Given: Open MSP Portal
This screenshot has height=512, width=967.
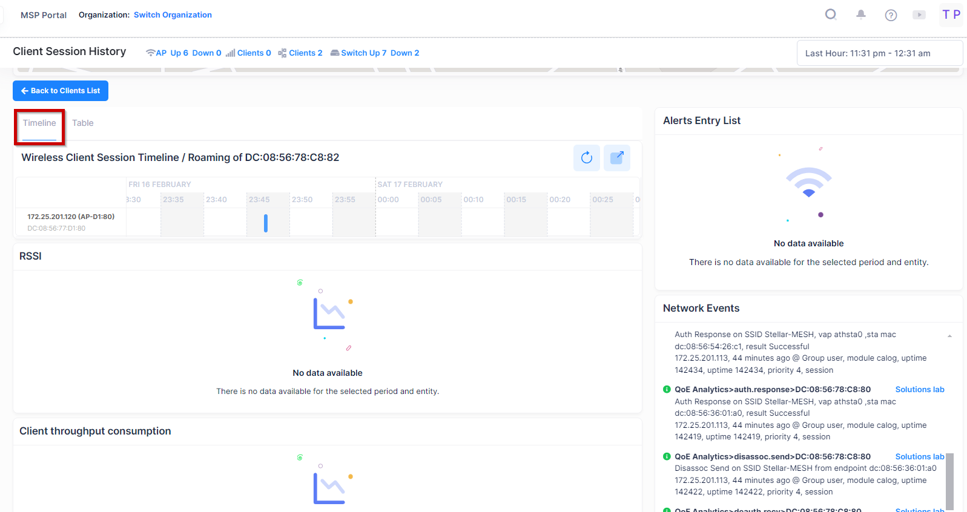Looking at the screenshot, I should pyautogui.click(x=44, y=15).
